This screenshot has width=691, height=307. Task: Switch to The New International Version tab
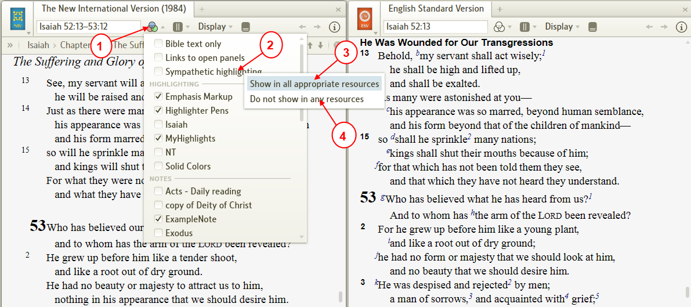point(113,8)
